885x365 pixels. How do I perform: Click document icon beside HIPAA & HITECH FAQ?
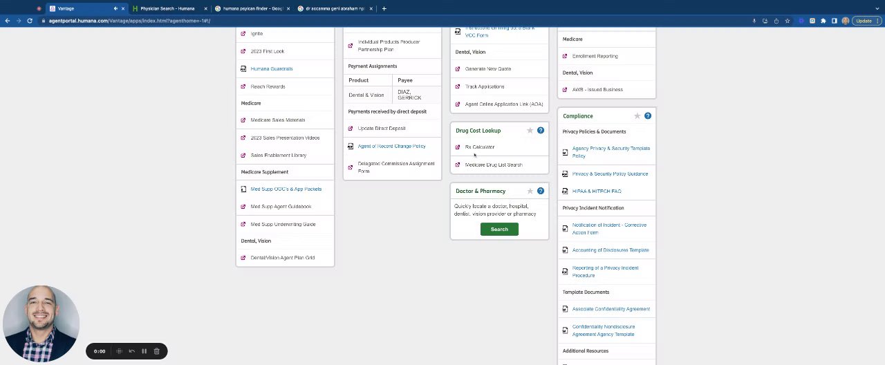tap(565, 191)
